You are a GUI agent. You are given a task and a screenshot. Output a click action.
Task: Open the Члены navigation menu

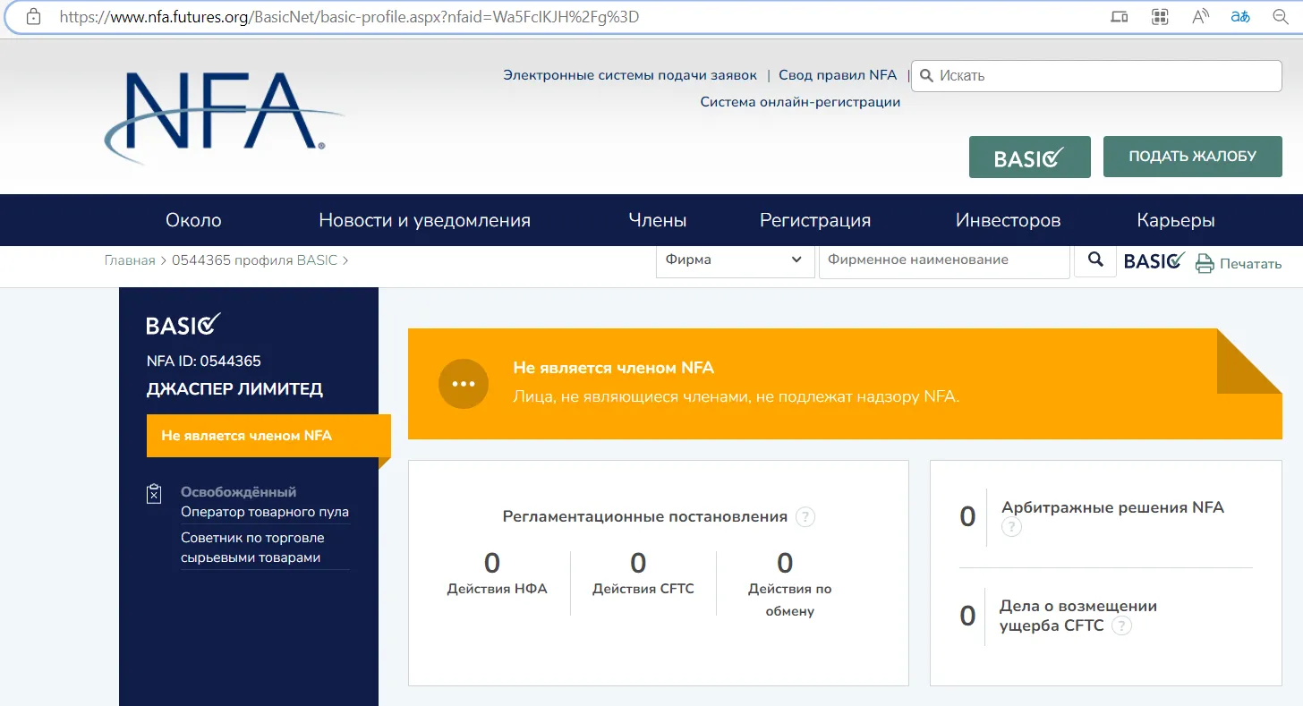click(658, 220)
